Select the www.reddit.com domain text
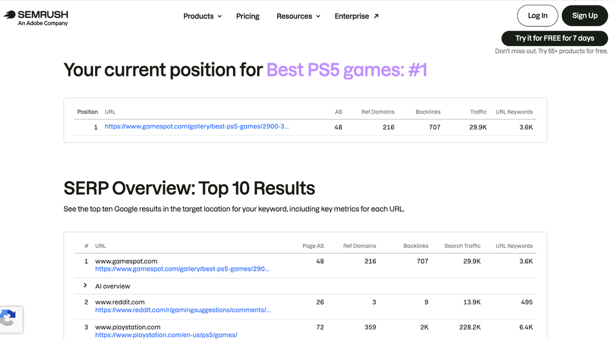 coord(120,302)
